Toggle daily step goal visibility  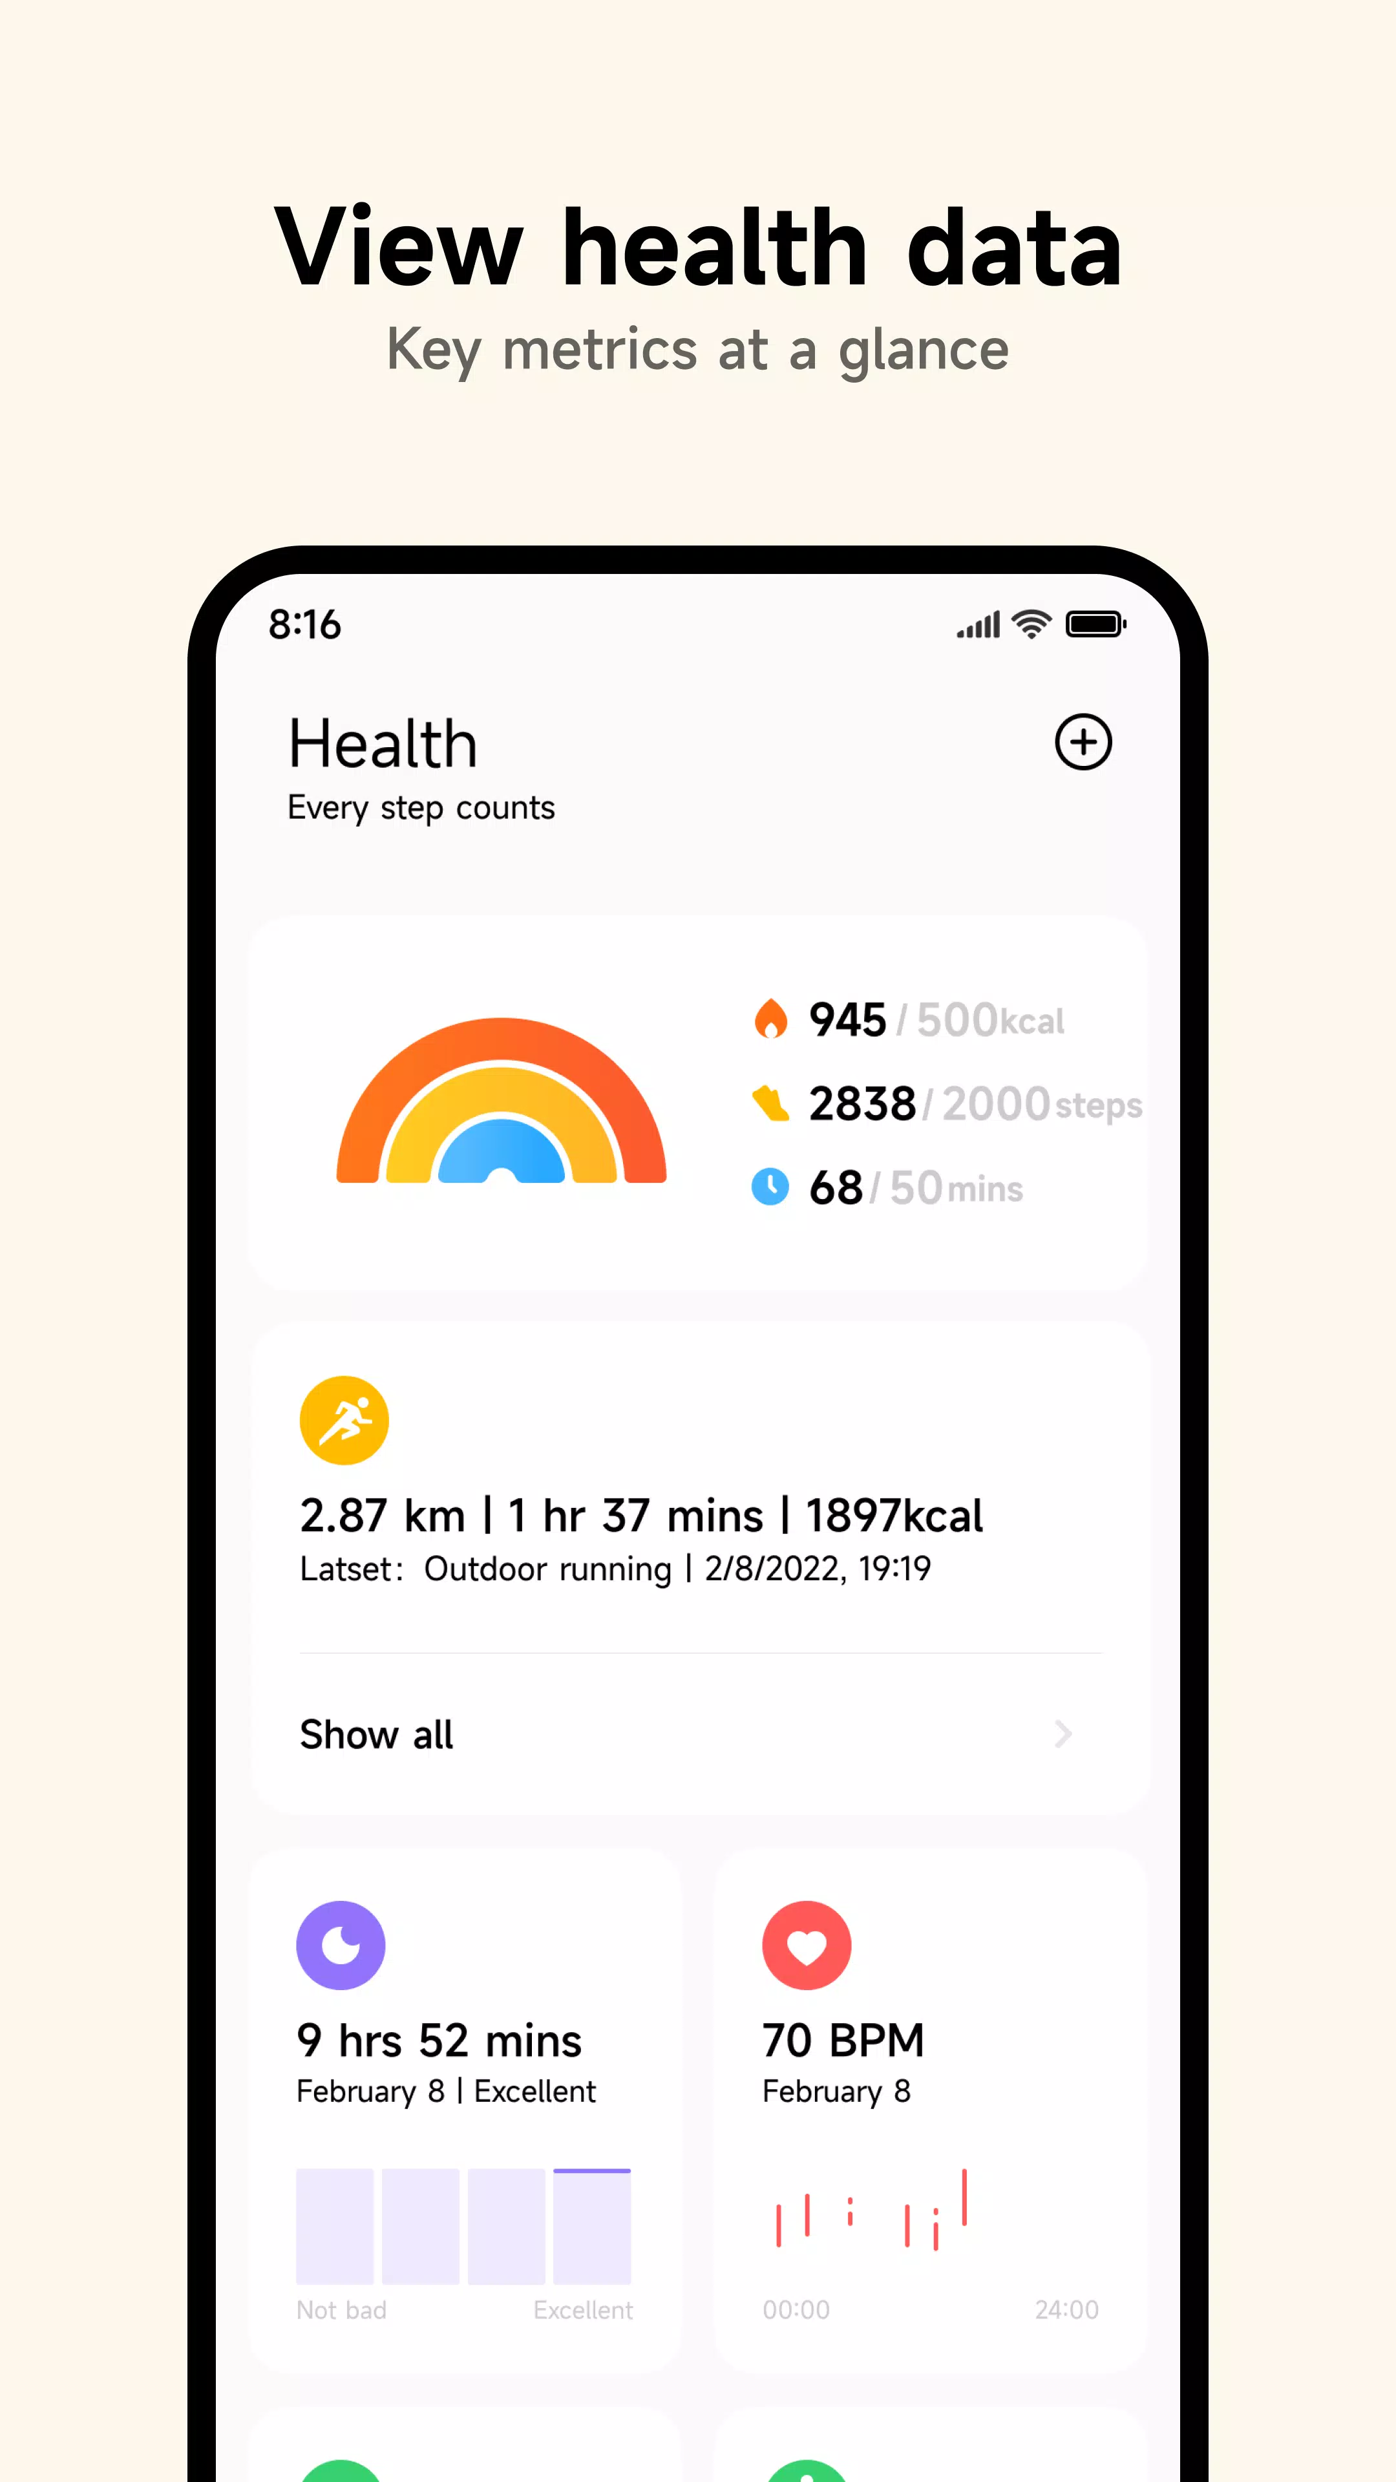pyautogui.click(x=941, y=1103)
